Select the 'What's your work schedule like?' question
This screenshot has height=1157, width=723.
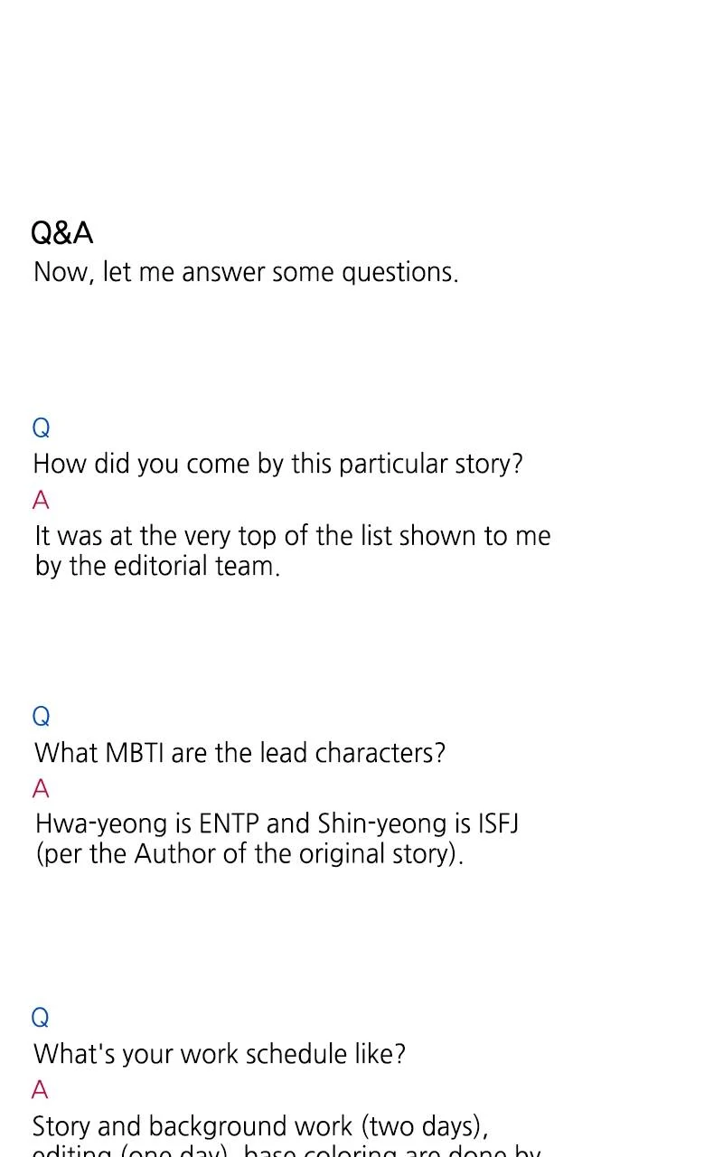[220, 1054]
